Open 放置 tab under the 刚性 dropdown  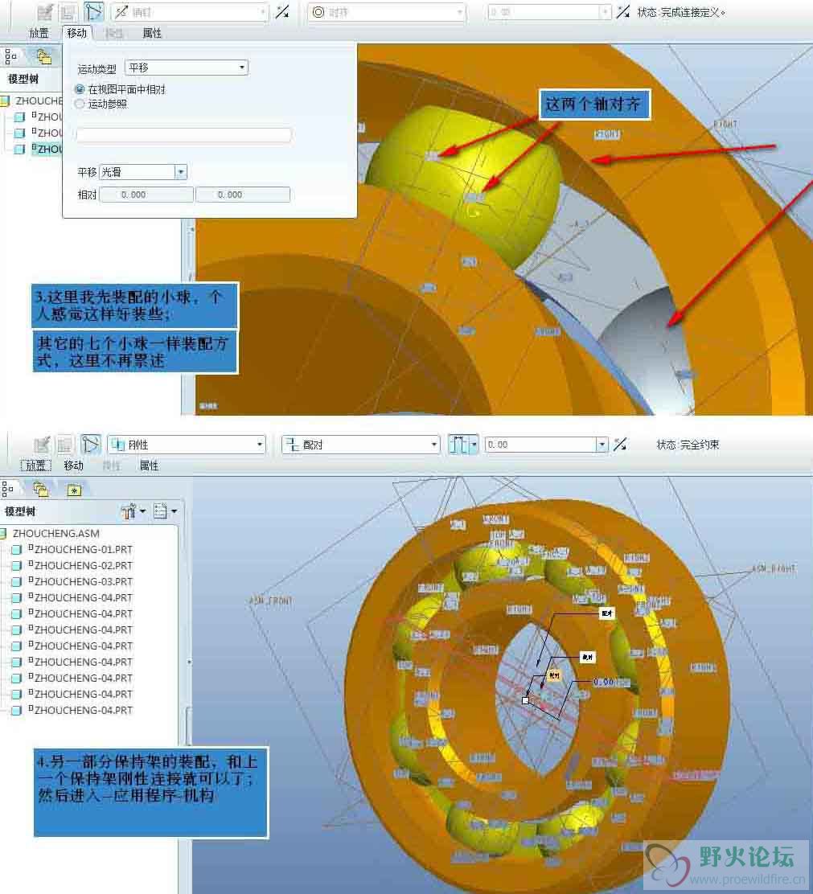(36, 465)
